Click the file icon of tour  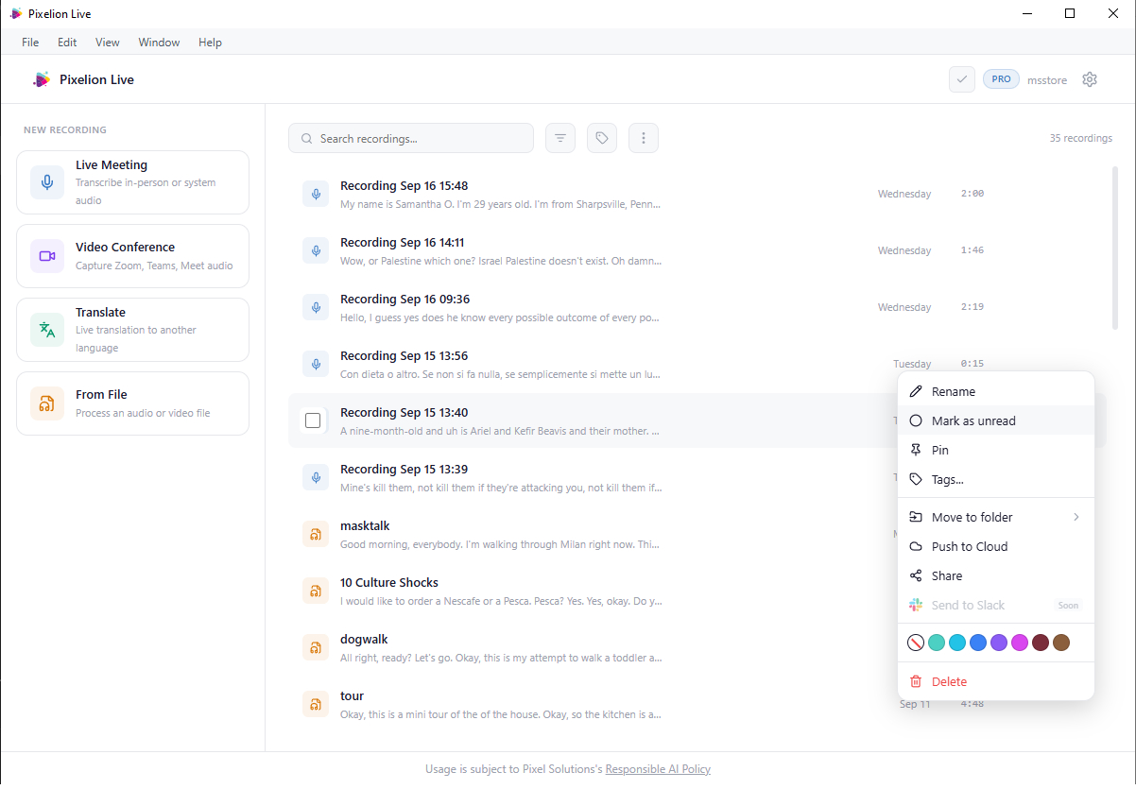coord(316,704)
